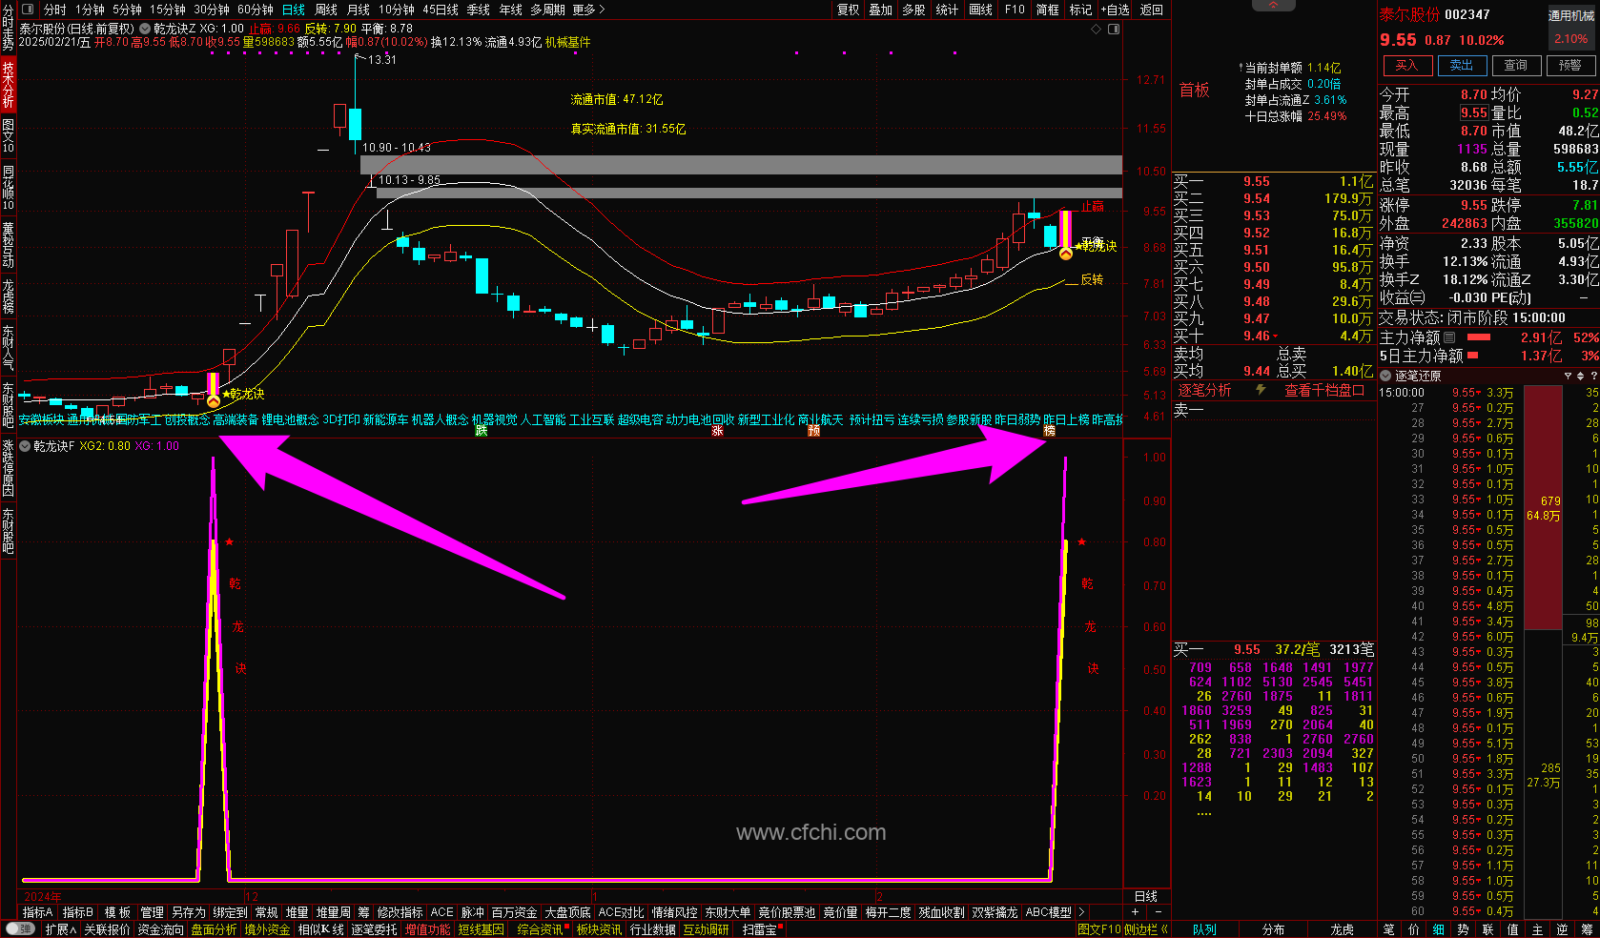Click the 首板 label
The height and width of the screenshot is (938, 1600).
[1194, 90]
